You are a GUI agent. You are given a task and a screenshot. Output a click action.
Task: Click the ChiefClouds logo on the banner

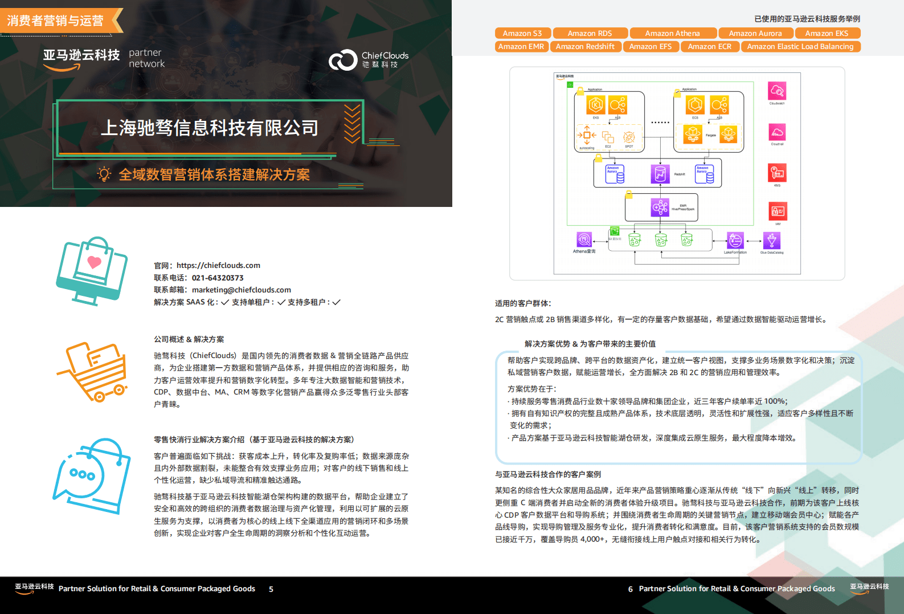pos(369,59)
